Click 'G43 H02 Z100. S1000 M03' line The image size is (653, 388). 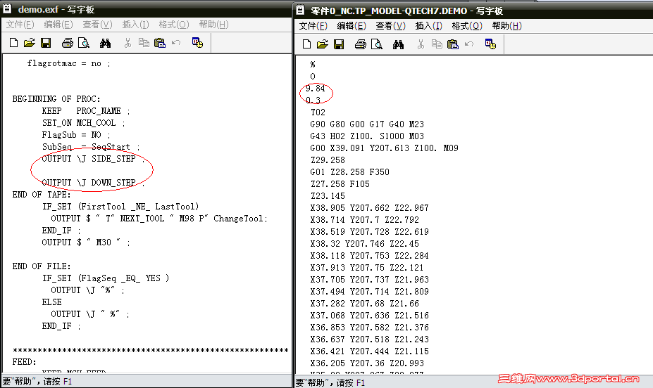point(367,136)
